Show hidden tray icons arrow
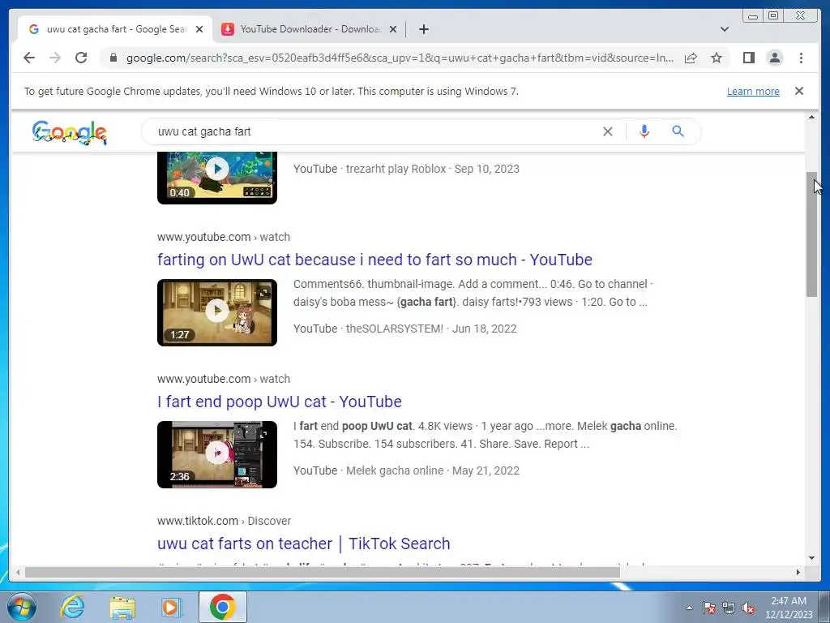This screenshot has height=623, width=830. click(689, 608)
